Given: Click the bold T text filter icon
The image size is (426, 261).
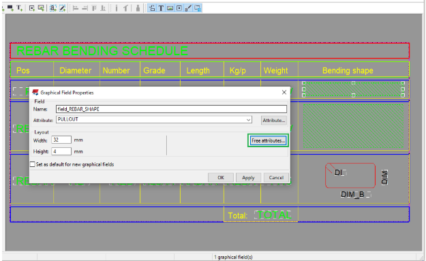Looking at the screenshot, I should pos(161,8).
